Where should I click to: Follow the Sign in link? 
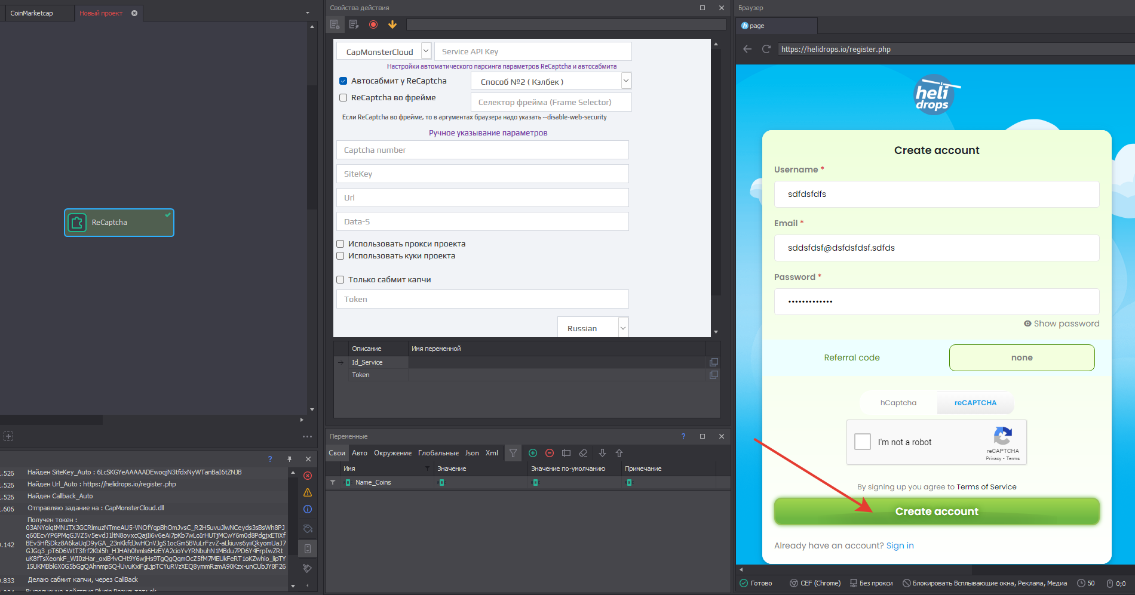pos(900,545)
